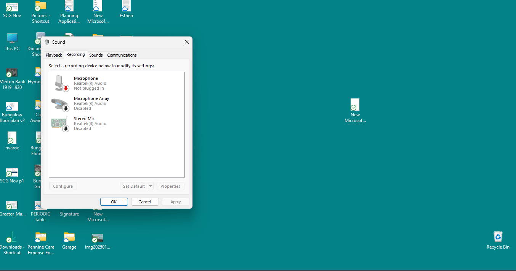Select the Microphone Array device icon
Image resolution: width=516 pixels, height=271 pixels.
tap(60, 103)
